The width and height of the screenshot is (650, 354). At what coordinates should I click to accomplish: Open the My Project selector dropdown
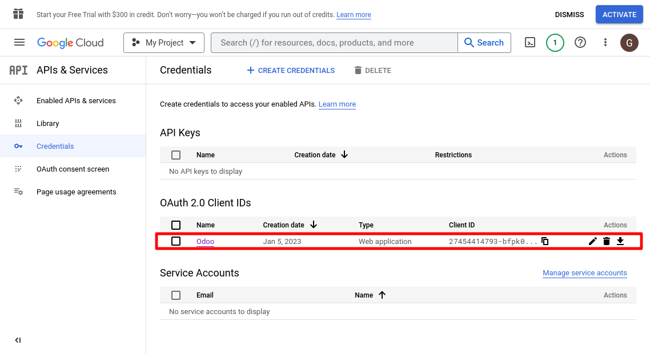point(164,43)
